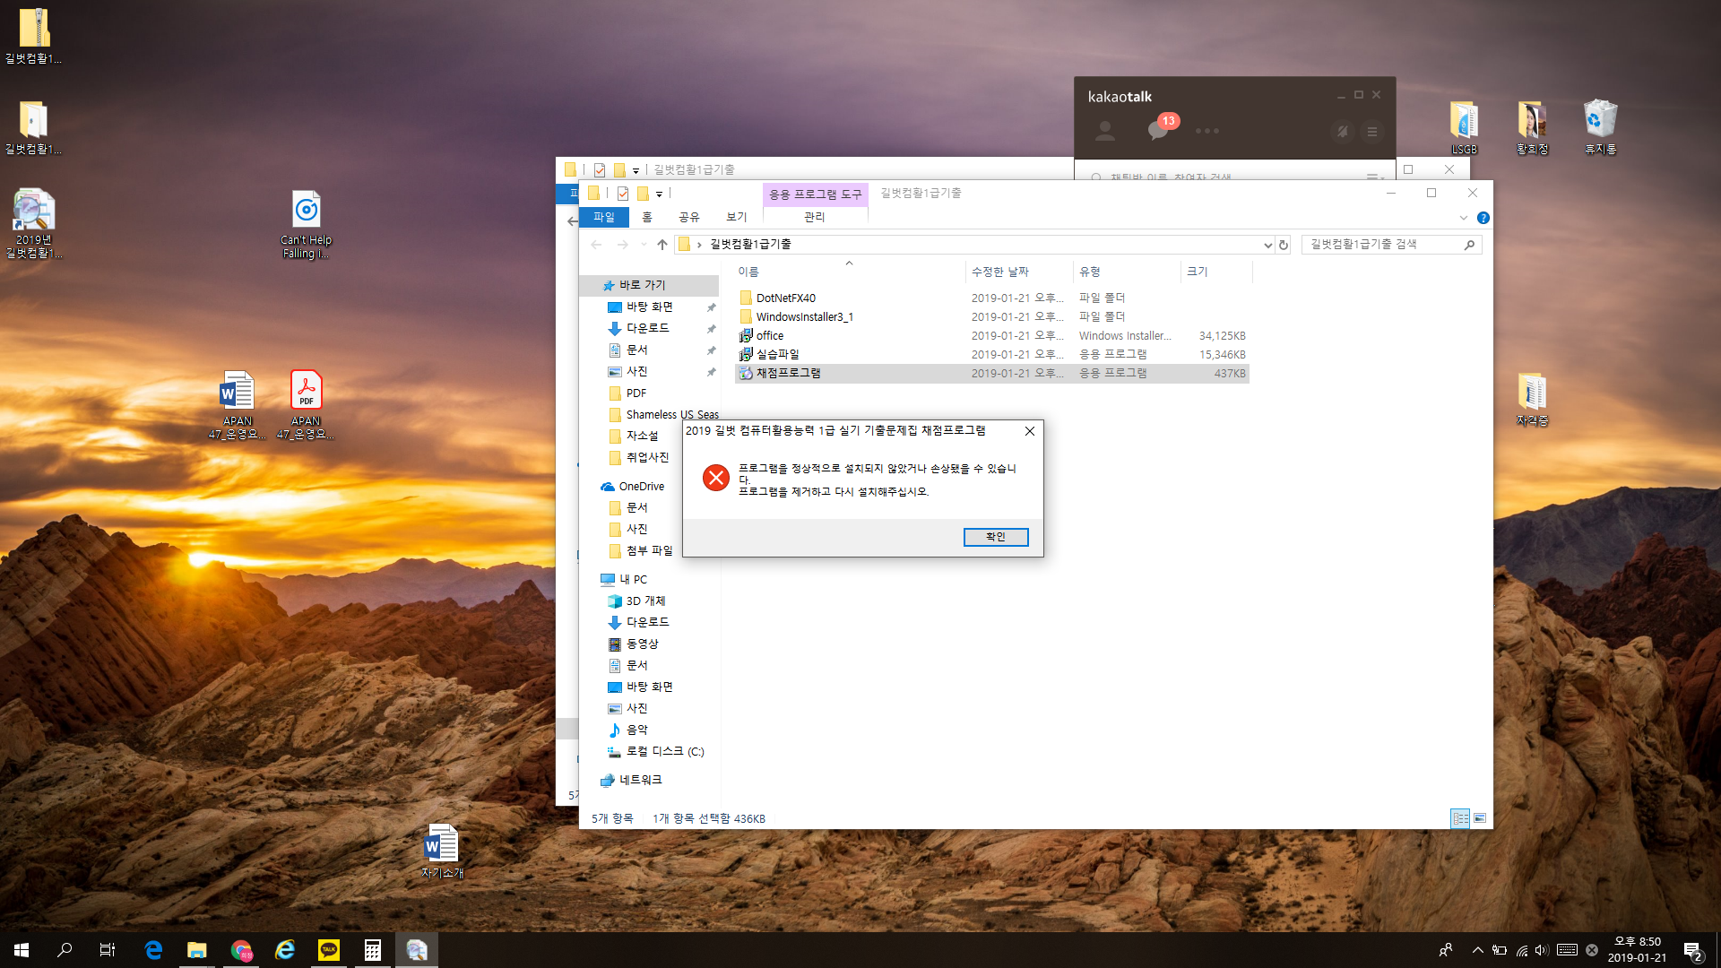This screenshot has width=1721, height=968.
Task: Open the explorer help question icon
Action: coord(1483,218)
